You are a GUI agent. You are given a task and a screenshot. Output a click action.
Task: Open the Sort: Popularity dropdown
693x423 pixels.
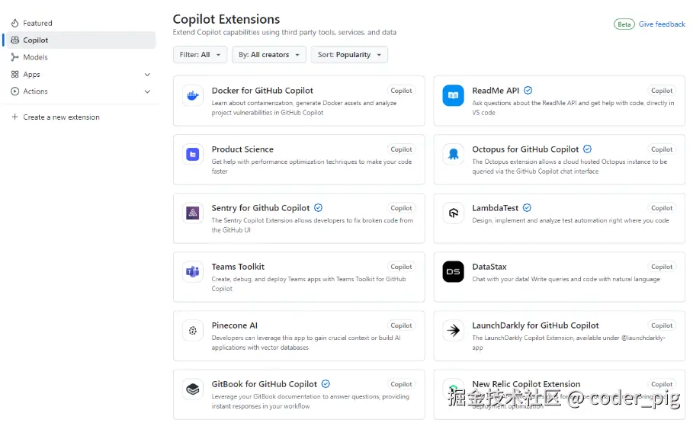pyautogui.click(x=349, y=54)
